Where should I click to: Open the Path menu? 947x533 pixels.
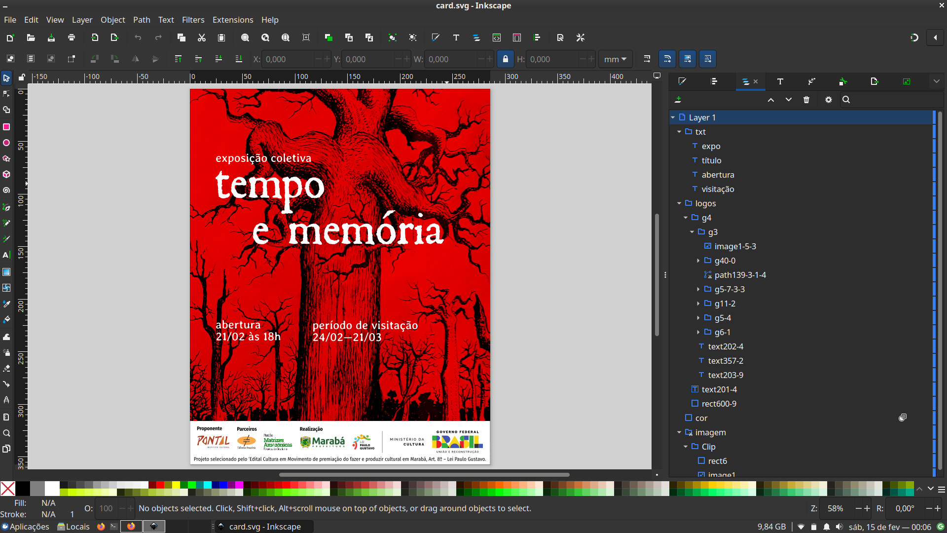coord(142,20)
